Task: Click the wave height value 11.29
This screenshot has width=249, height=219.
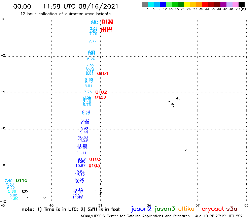Action: click(x=83, y=140)
